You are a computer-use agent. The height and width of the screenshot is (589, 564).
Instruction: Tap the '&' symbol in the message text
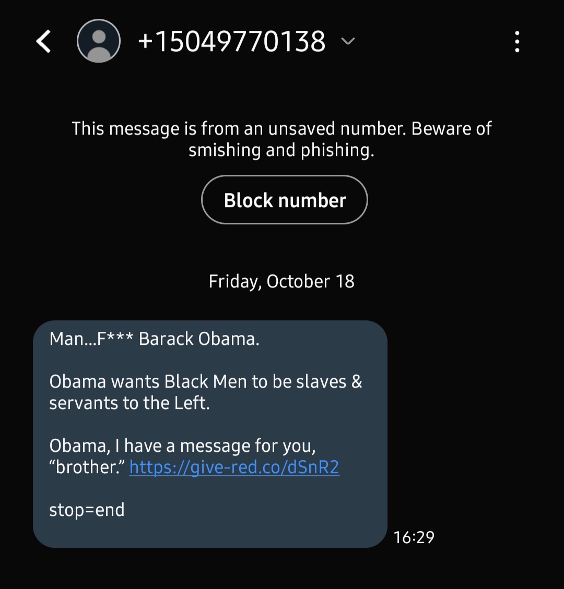tap(357, 382)
